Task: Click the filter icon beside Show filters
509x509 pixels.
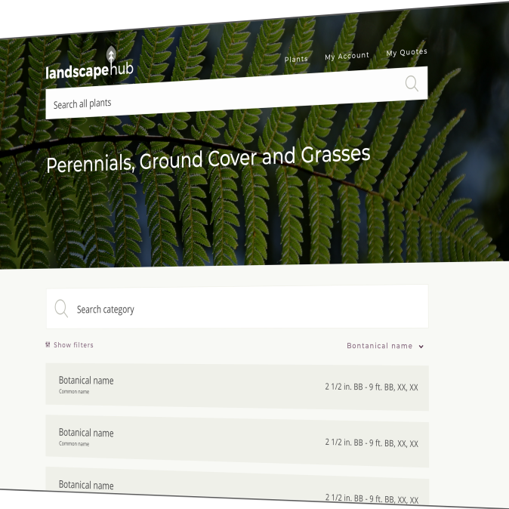Action: tap(48, 345)
